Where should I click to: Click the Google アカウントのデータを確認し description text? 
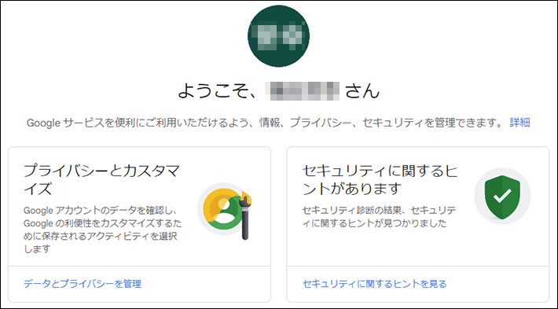point(103,230)
